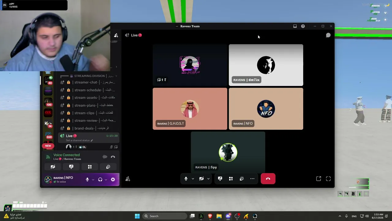Disconnect with the red hang-up button

coord(268,179)
